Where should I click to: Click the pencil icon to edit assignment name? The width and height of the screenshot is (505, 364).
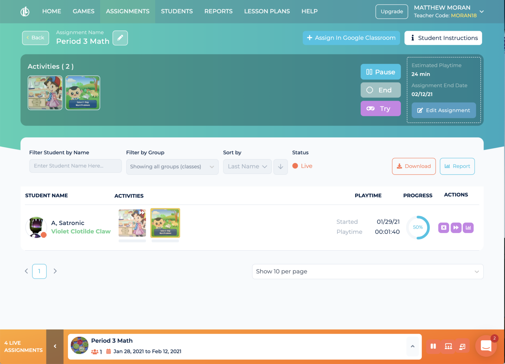(x=120, y=38)
